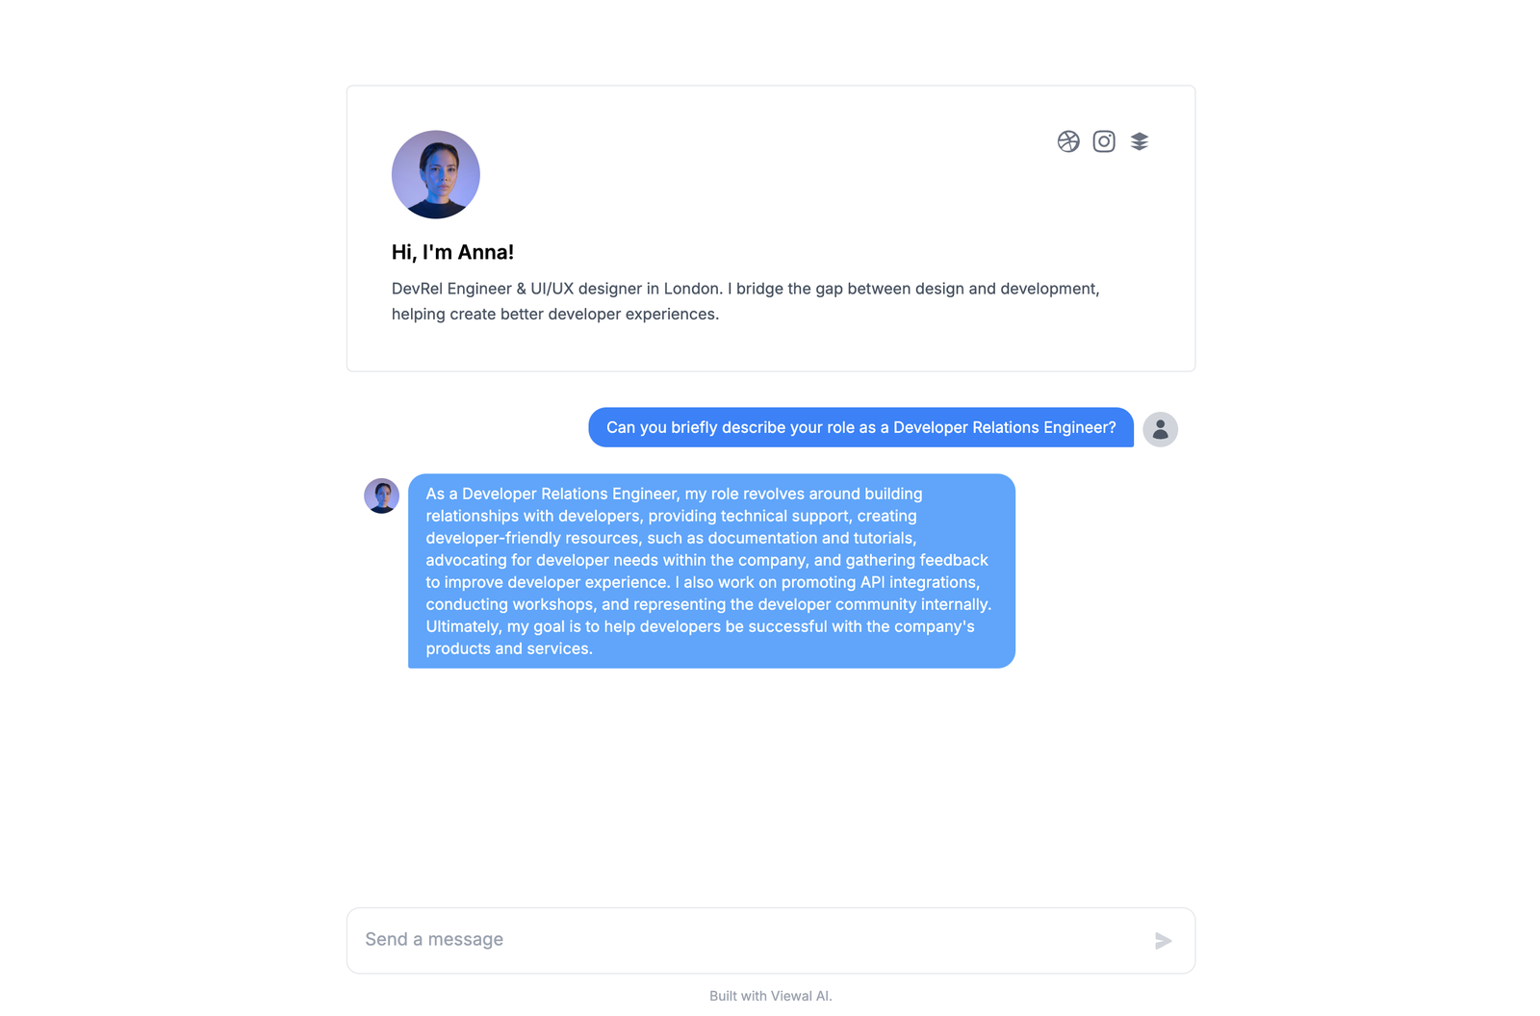Click the paper-plane send icon
The image size is (1540, 1016).
1163,941
